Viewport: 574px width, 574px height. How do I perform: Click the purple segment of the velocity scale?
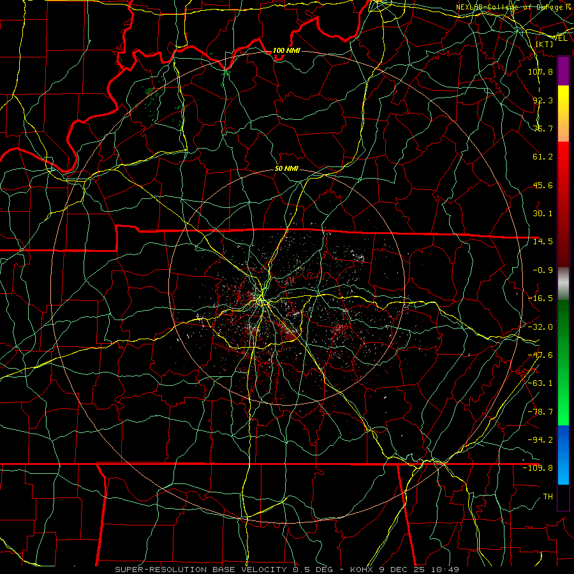(x=563, y=71)
